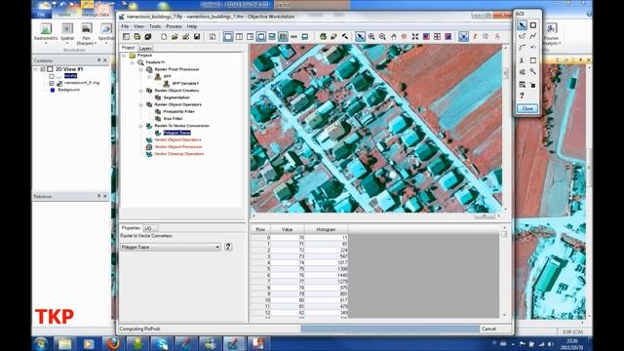Open the Tools menu
The width and height of the screenshot is (624, 351).
click(155, 26)
